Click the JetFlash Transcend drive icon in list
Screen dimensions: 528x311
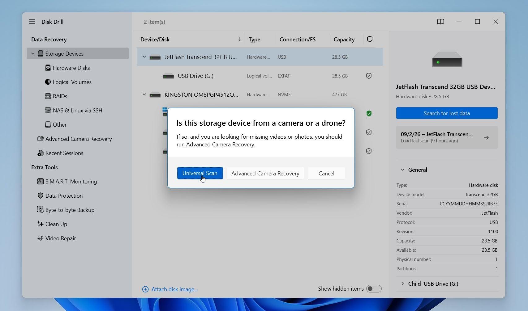pos(155,57)
